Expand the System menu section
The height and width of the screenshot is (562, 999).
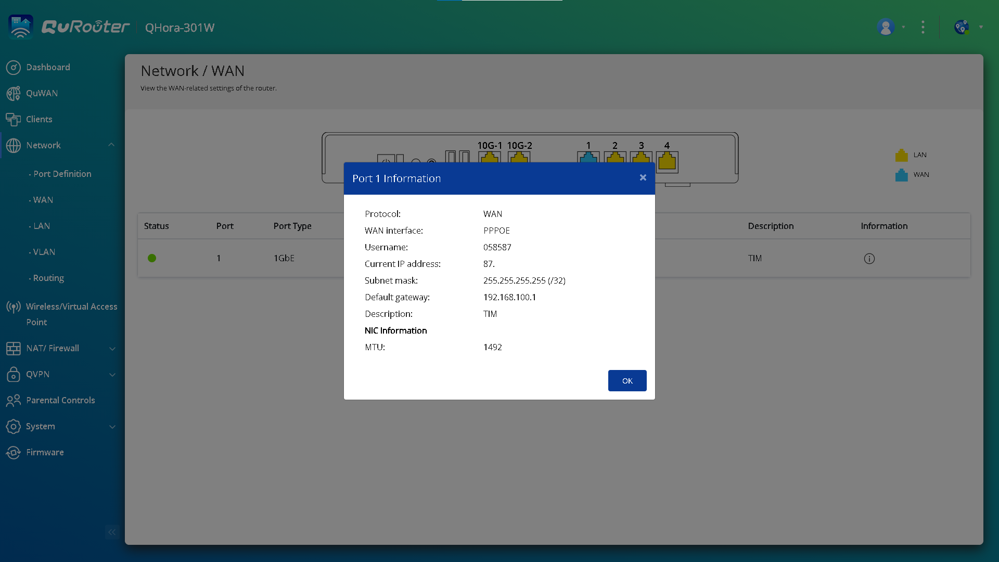click(112, 427)
